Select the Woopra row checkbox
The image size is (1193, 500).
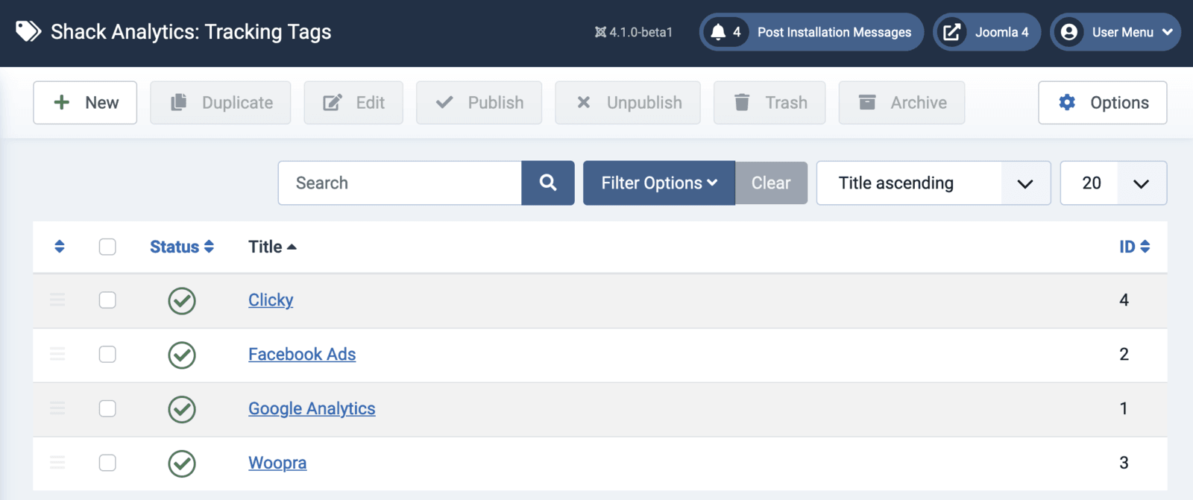[107, 463]
